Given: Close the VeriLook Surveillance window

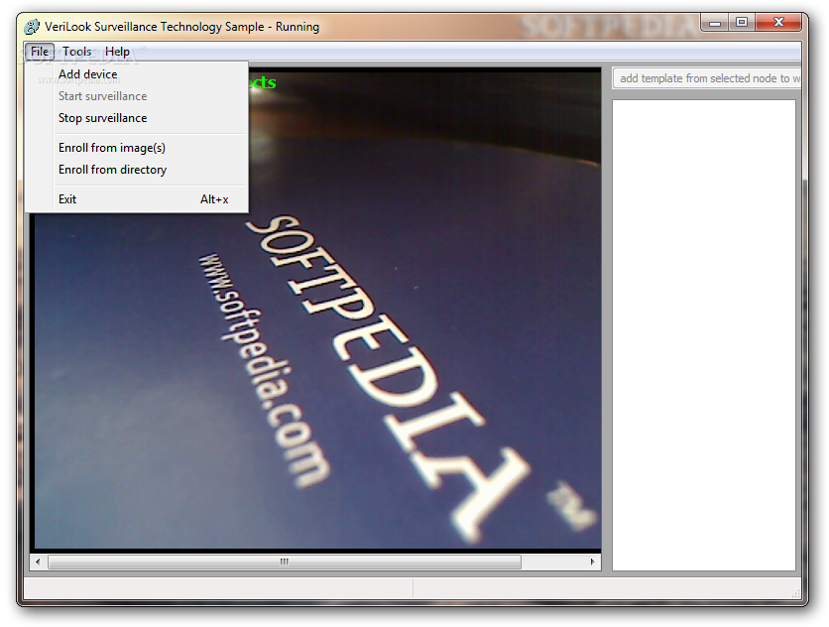Looking at the screenshot, I should (778, 22).
